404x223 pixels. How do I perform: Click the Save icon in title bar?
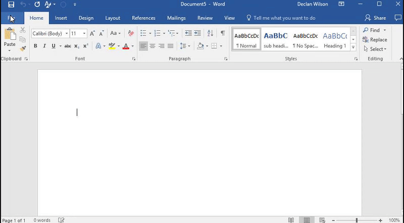11,5
